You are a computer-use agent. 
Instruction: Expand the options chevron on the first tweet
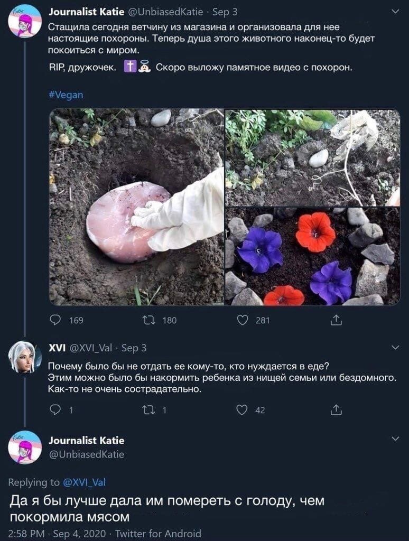396,12
